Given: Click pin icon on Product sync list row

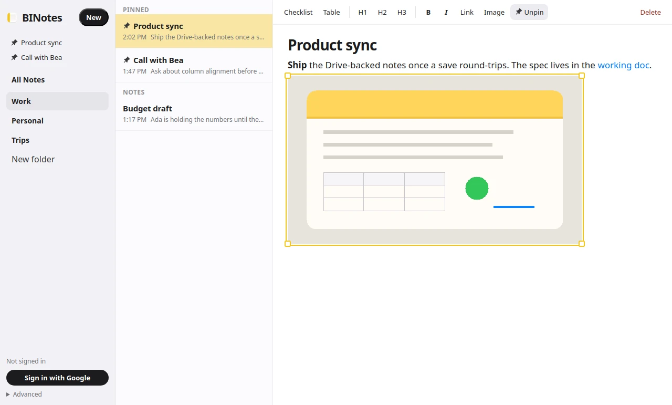Looking at the screenshot, I should pos(127,26).
